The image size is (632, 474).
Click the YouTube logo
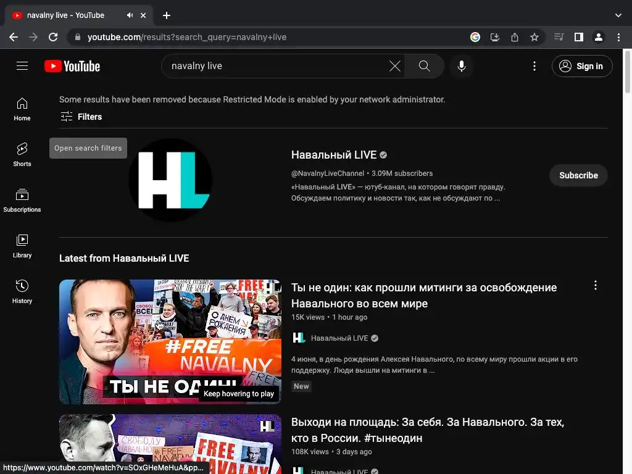tap(72, 66)
